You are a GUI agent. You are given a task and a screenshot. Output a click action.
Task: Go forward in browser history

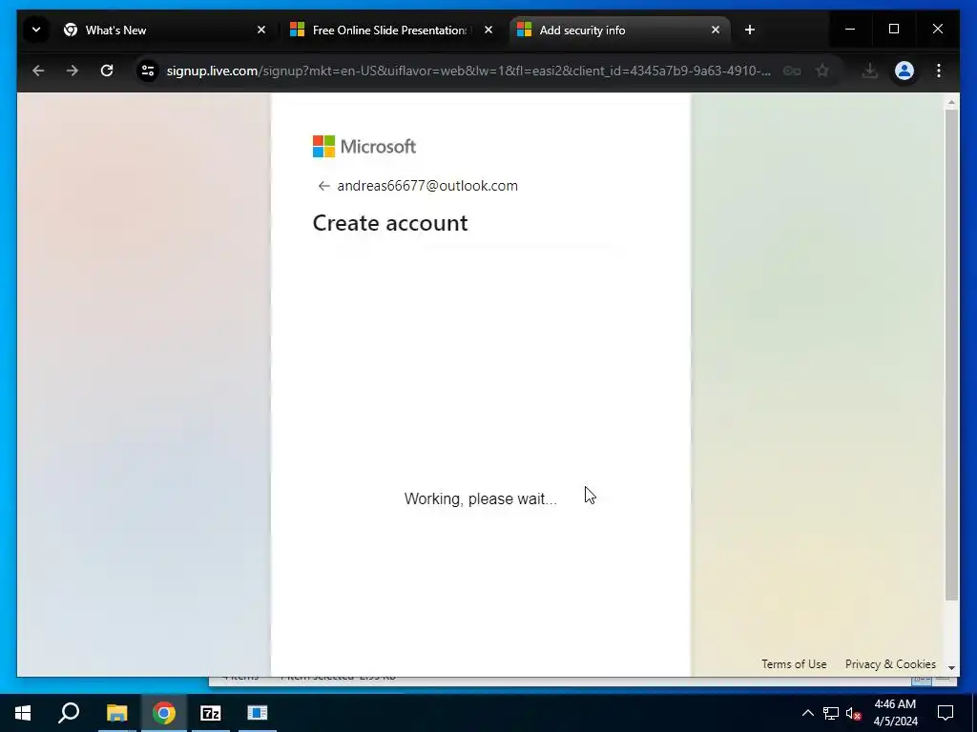pos(73,71)
